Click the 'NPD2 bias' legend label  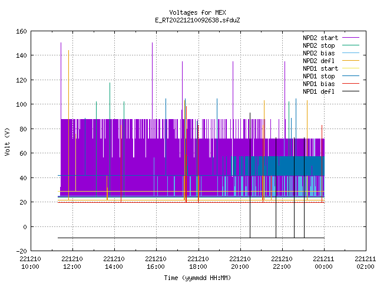pyautogui.click(x=319, y=53)
